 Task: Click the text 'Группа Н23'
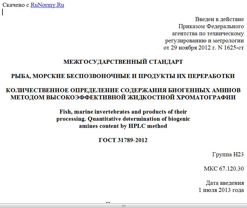[228, 154]
